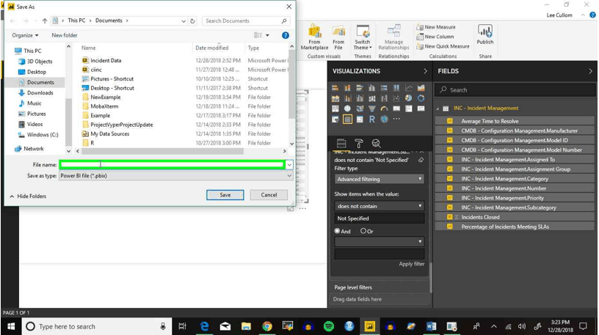Choose the line chart visualization
The image size is (599, 335).
click(409, 88)
